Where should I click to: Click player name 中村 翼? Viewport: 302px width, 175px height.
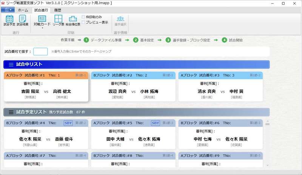[x=237, y=91]
